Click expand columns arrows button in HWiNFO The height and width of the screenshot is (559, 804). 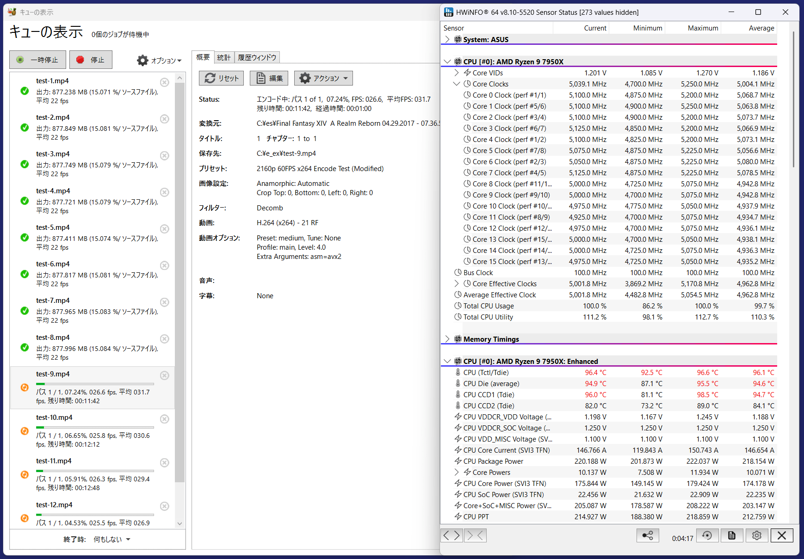452,535
